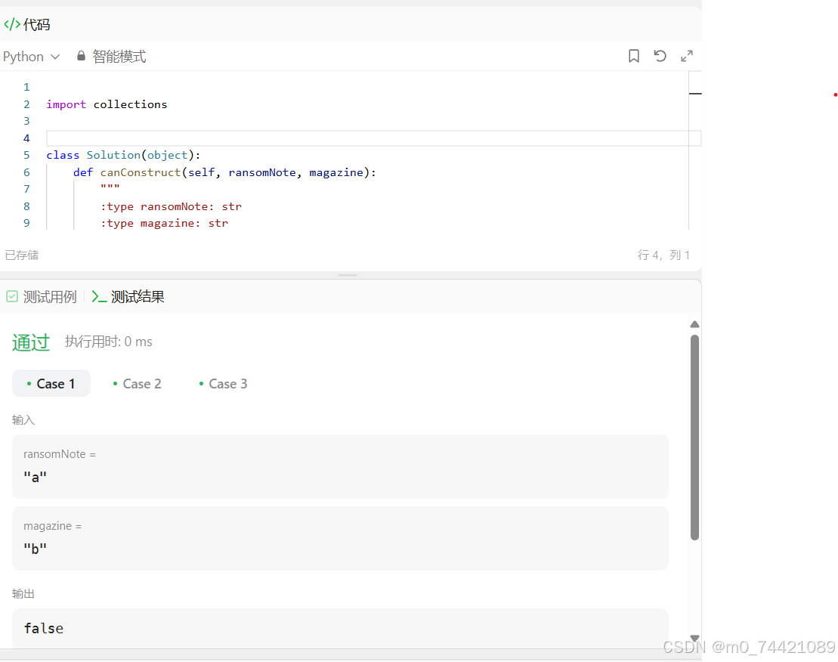Click the 已存储 saved status
This screenshot has width=838, height=662.
[x=22, y=255]
